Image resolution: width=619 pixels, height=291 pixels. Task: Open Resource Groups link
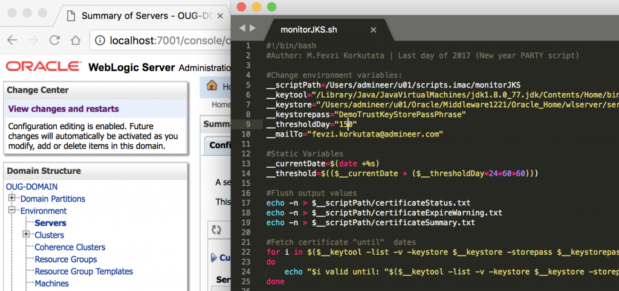click(66, 260)
